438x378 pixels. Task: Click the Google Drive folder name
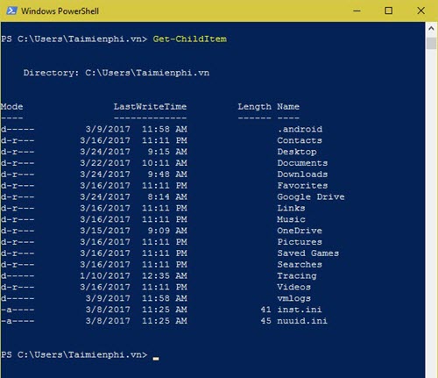coord(311,197)
